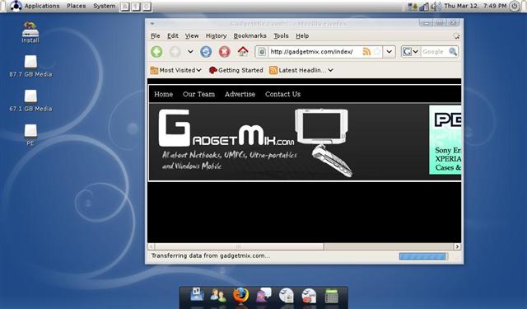Click the clock showing Thu Mar 12
Image resolution: width=527 pixels, height=309 pixels.
475,6
